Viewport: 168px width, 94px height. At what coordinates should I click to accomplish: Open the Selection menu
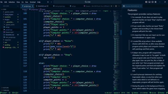click(12, 2)
